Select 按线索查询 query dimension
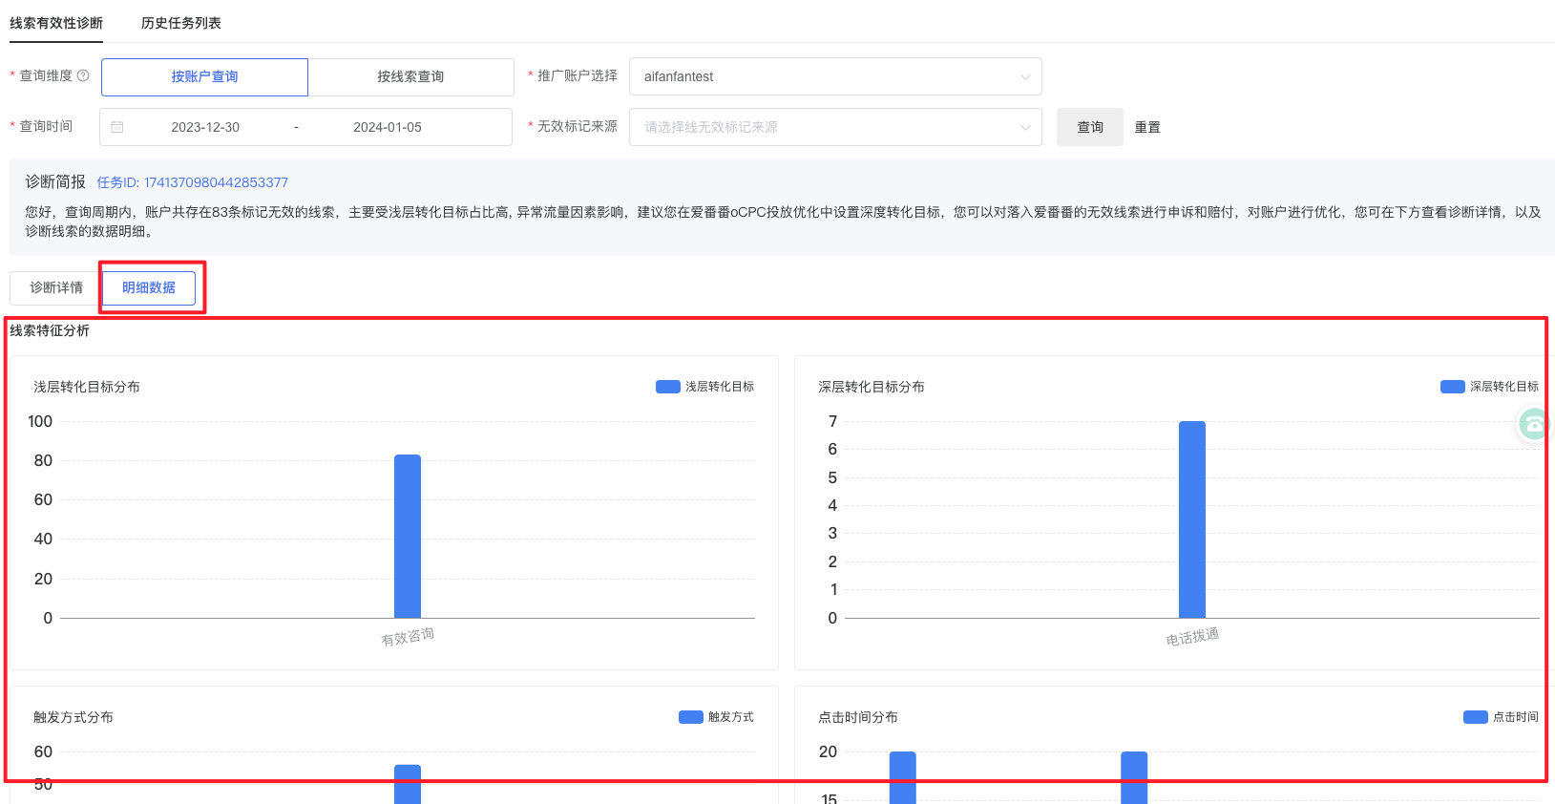This screenshot has height=804, width=1555. coord(410,77)
